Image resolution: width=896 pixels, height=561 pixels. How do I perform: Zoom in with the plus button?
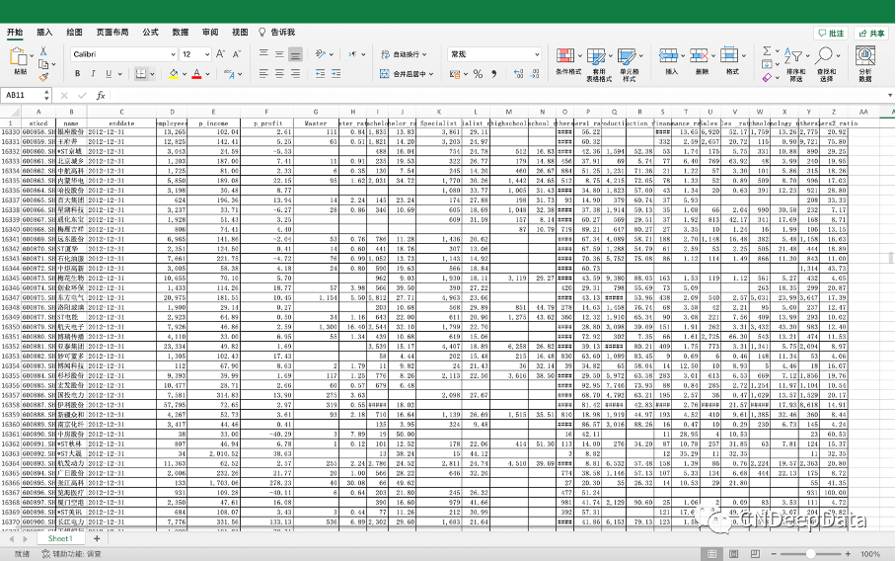click(848, 553)
